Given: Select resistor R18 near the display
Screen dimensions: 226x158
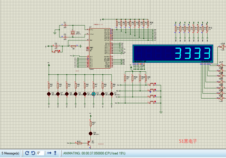Looking at the screenshot, I should (x=207, y=29).
